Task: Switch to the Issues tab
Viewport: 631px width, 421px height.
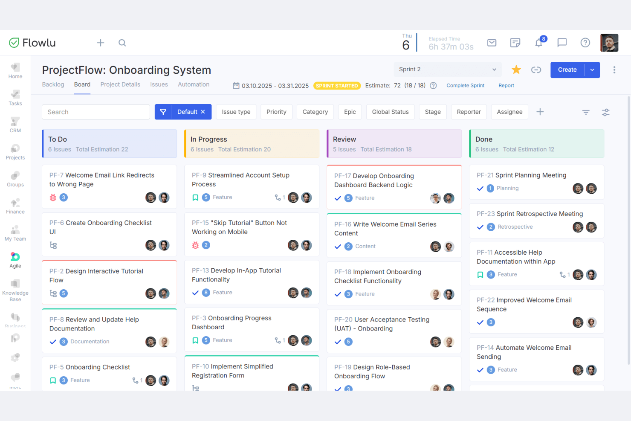Action: pyautogui.click(x=159, y=84)
